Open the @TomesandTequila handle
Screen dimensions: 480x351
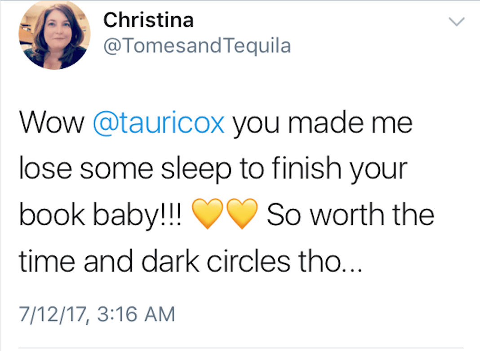pyautogui.click(x=197, y=45)
